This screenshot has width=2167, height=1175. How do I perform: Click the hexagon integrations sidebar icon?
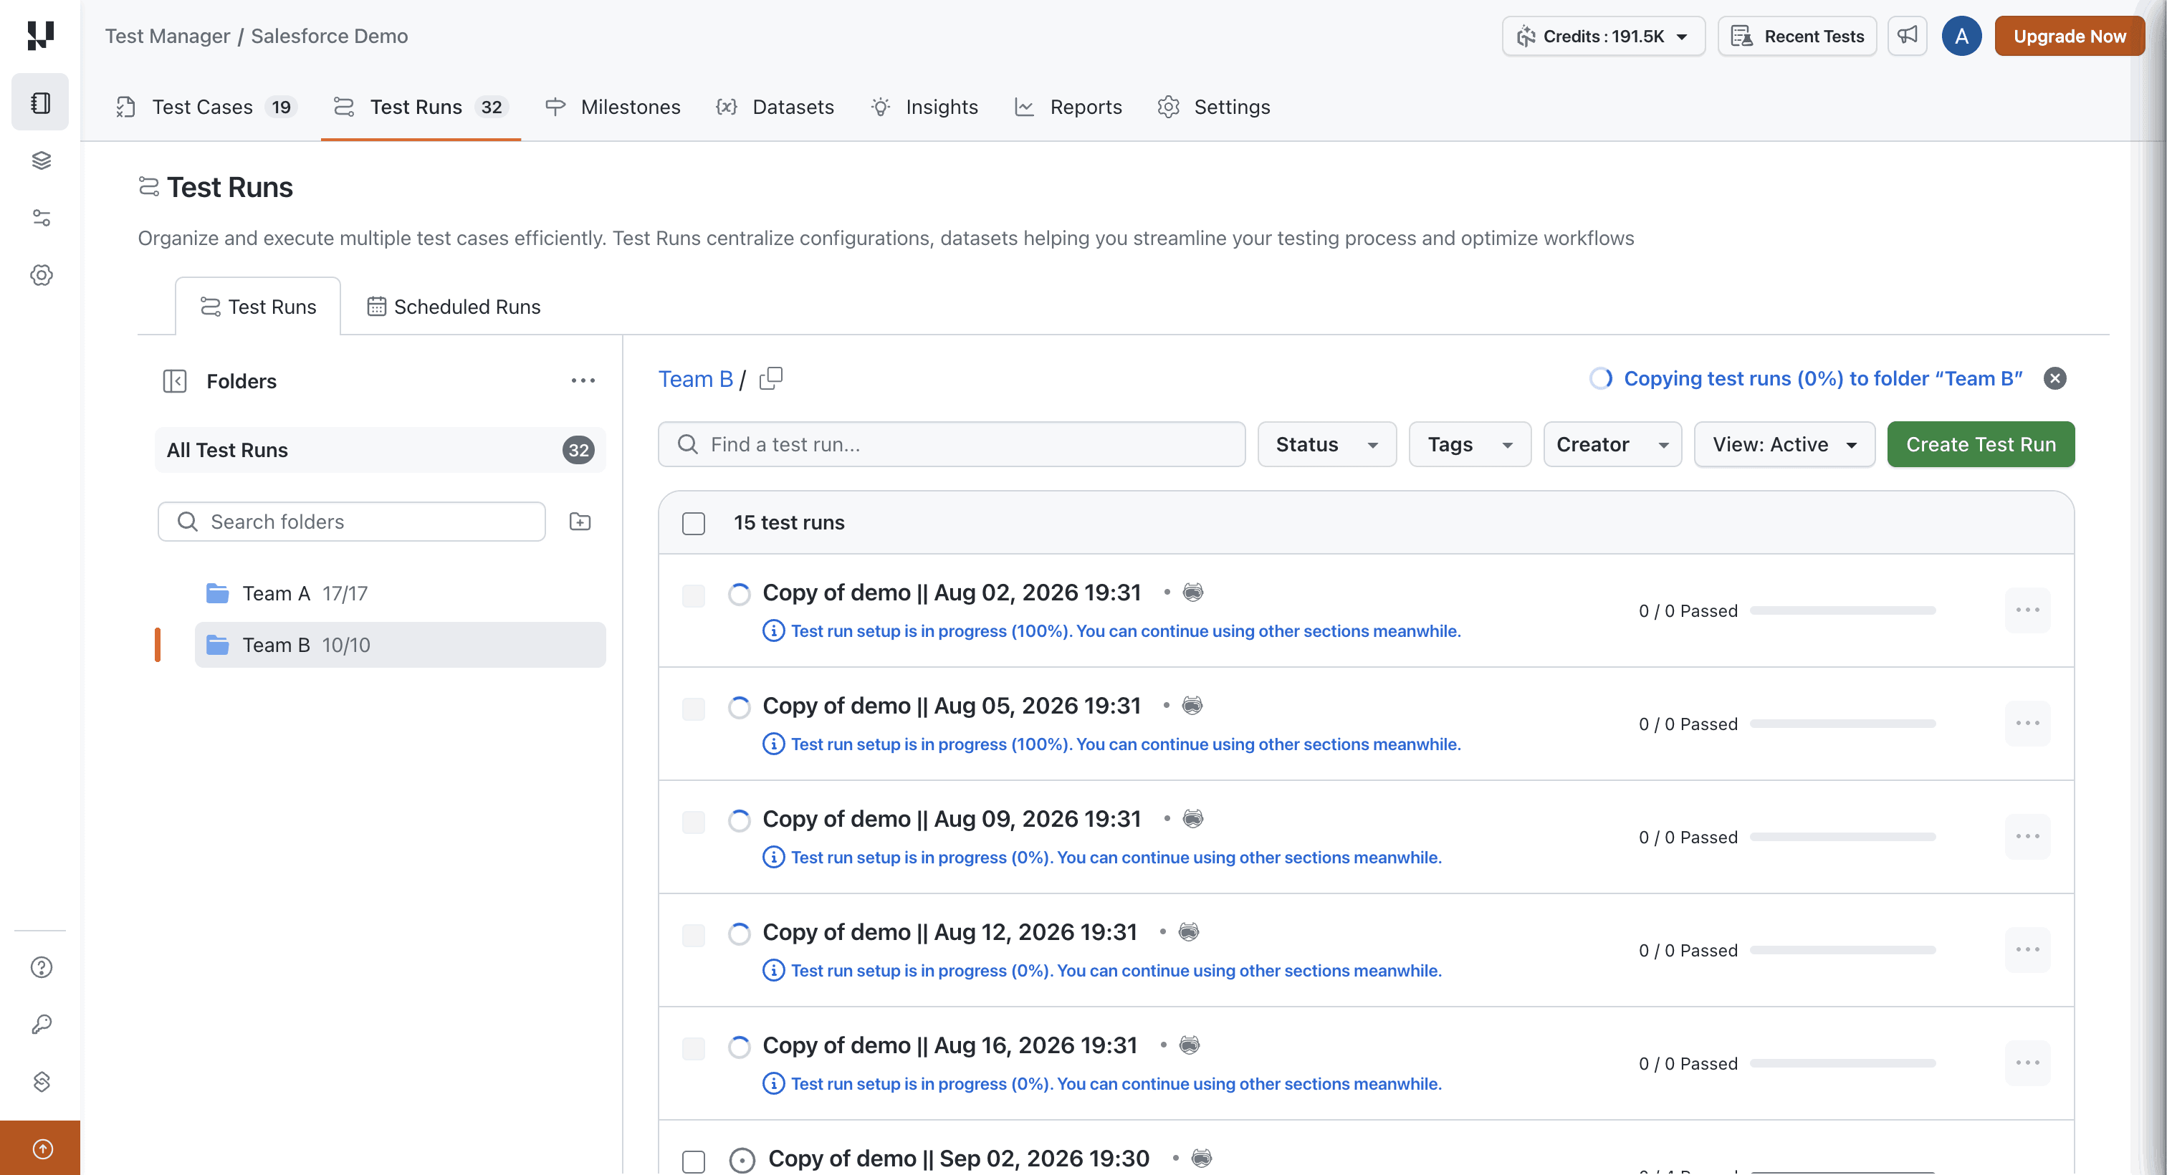coord(42,1082)
